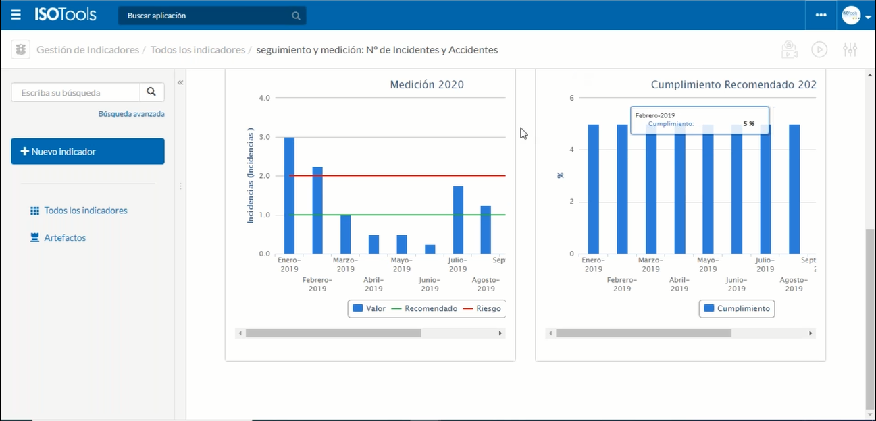Click the Medición chart horizontal scrollbar

tap(333, 333)
